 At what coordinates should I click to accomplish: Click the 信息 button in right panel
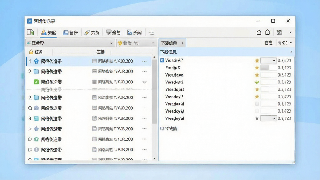pos(268,43)
